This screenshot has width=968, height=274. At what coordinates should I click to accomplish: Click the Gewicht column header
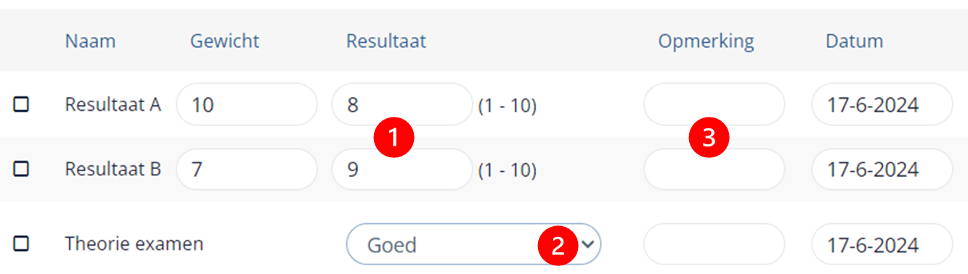(224, 41)
